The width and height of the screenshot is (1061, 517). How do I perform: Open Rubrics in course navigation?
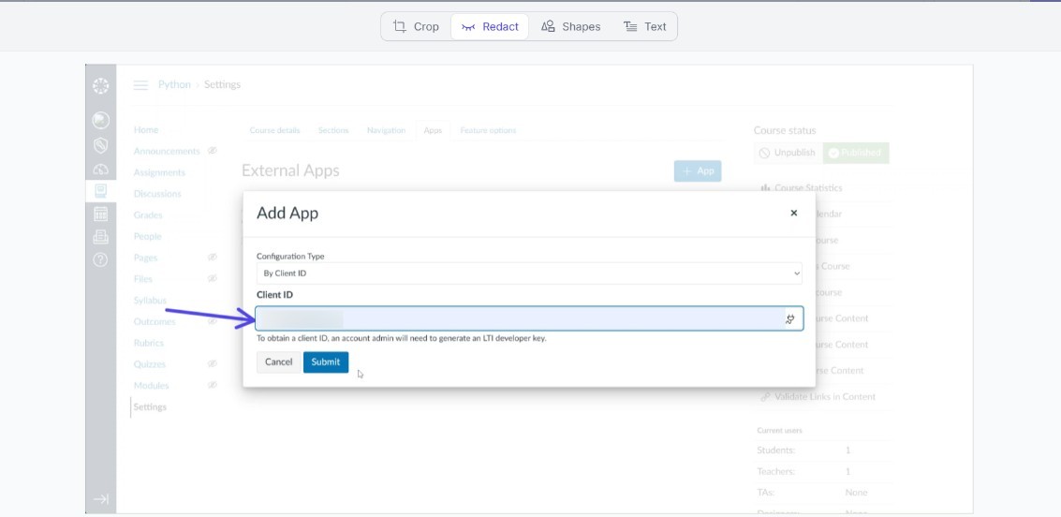pyautogui.click(x=149, y=343)
